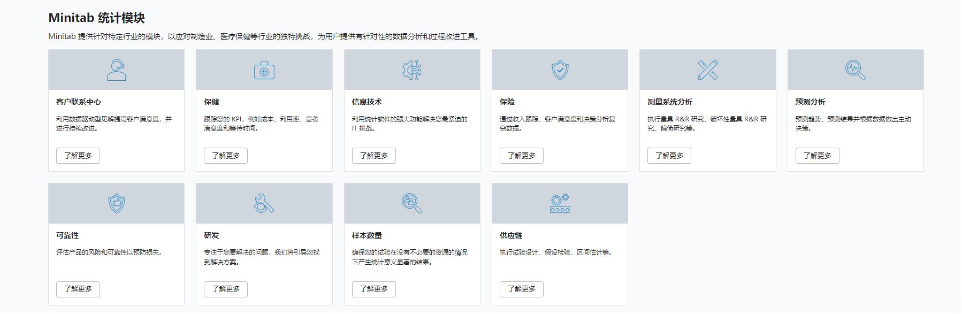The image size is (962, 314).
Task: Click the 保健 card title
Action: tap(211, 102)
